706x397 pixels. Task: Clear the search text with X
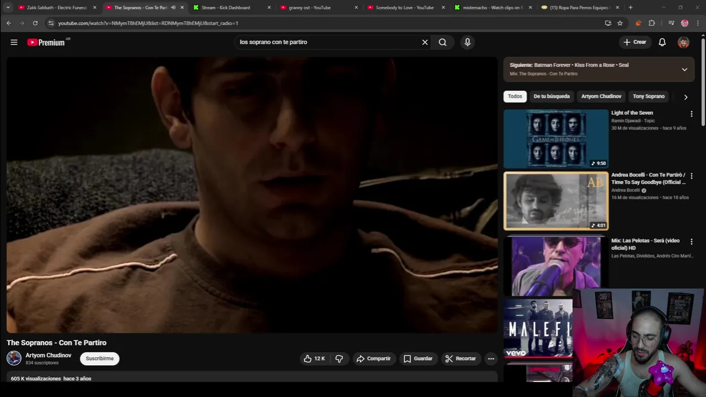click(x=425, y=42)
